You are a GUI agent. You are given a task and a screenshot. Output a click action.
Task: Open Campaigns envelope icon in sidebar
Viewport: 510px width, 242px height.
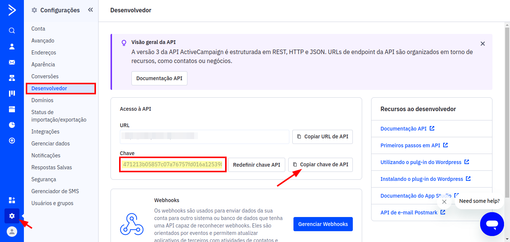point(12,62)
